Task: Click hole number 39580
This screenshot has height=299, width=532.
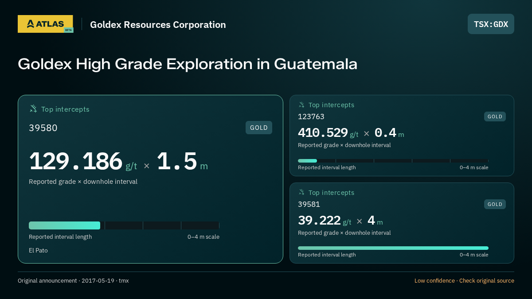Action: pos(43,128)
